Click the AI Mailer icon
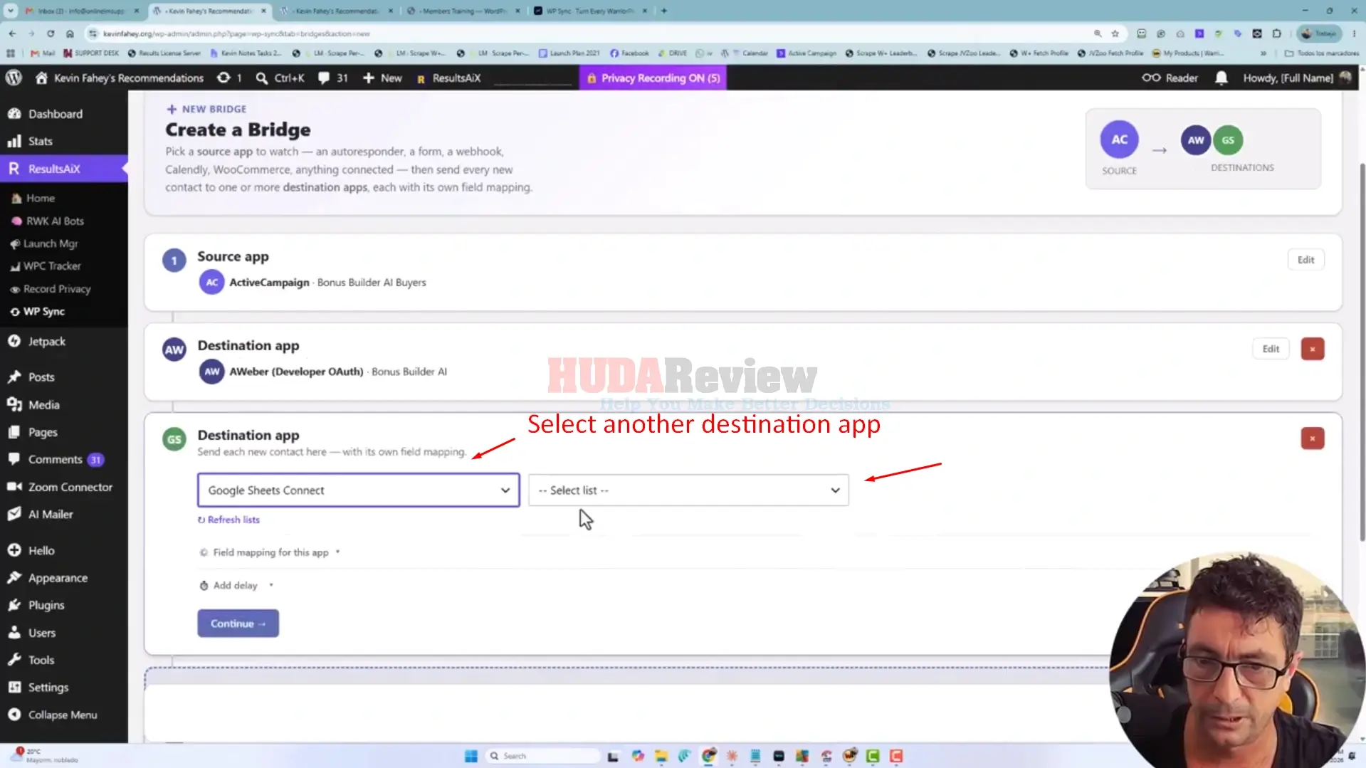The height and width of the screenshot is (768, 1366). [14, 514]
